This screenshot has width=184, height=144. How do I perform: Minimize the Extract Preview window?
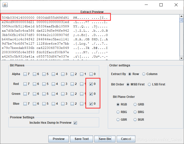coord(146,5)
